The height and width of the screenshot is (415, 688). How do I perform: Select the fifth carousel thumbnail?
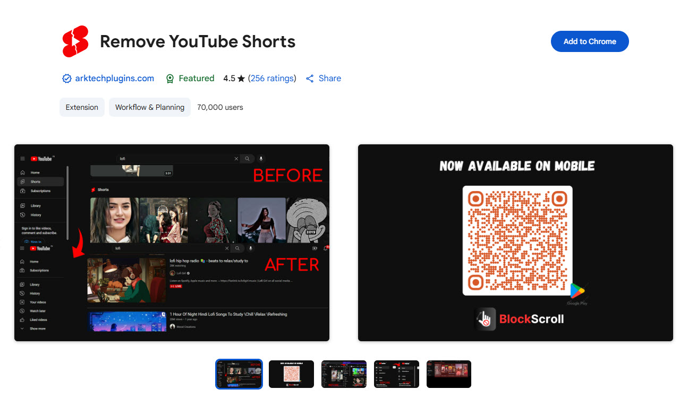(449, 374)
